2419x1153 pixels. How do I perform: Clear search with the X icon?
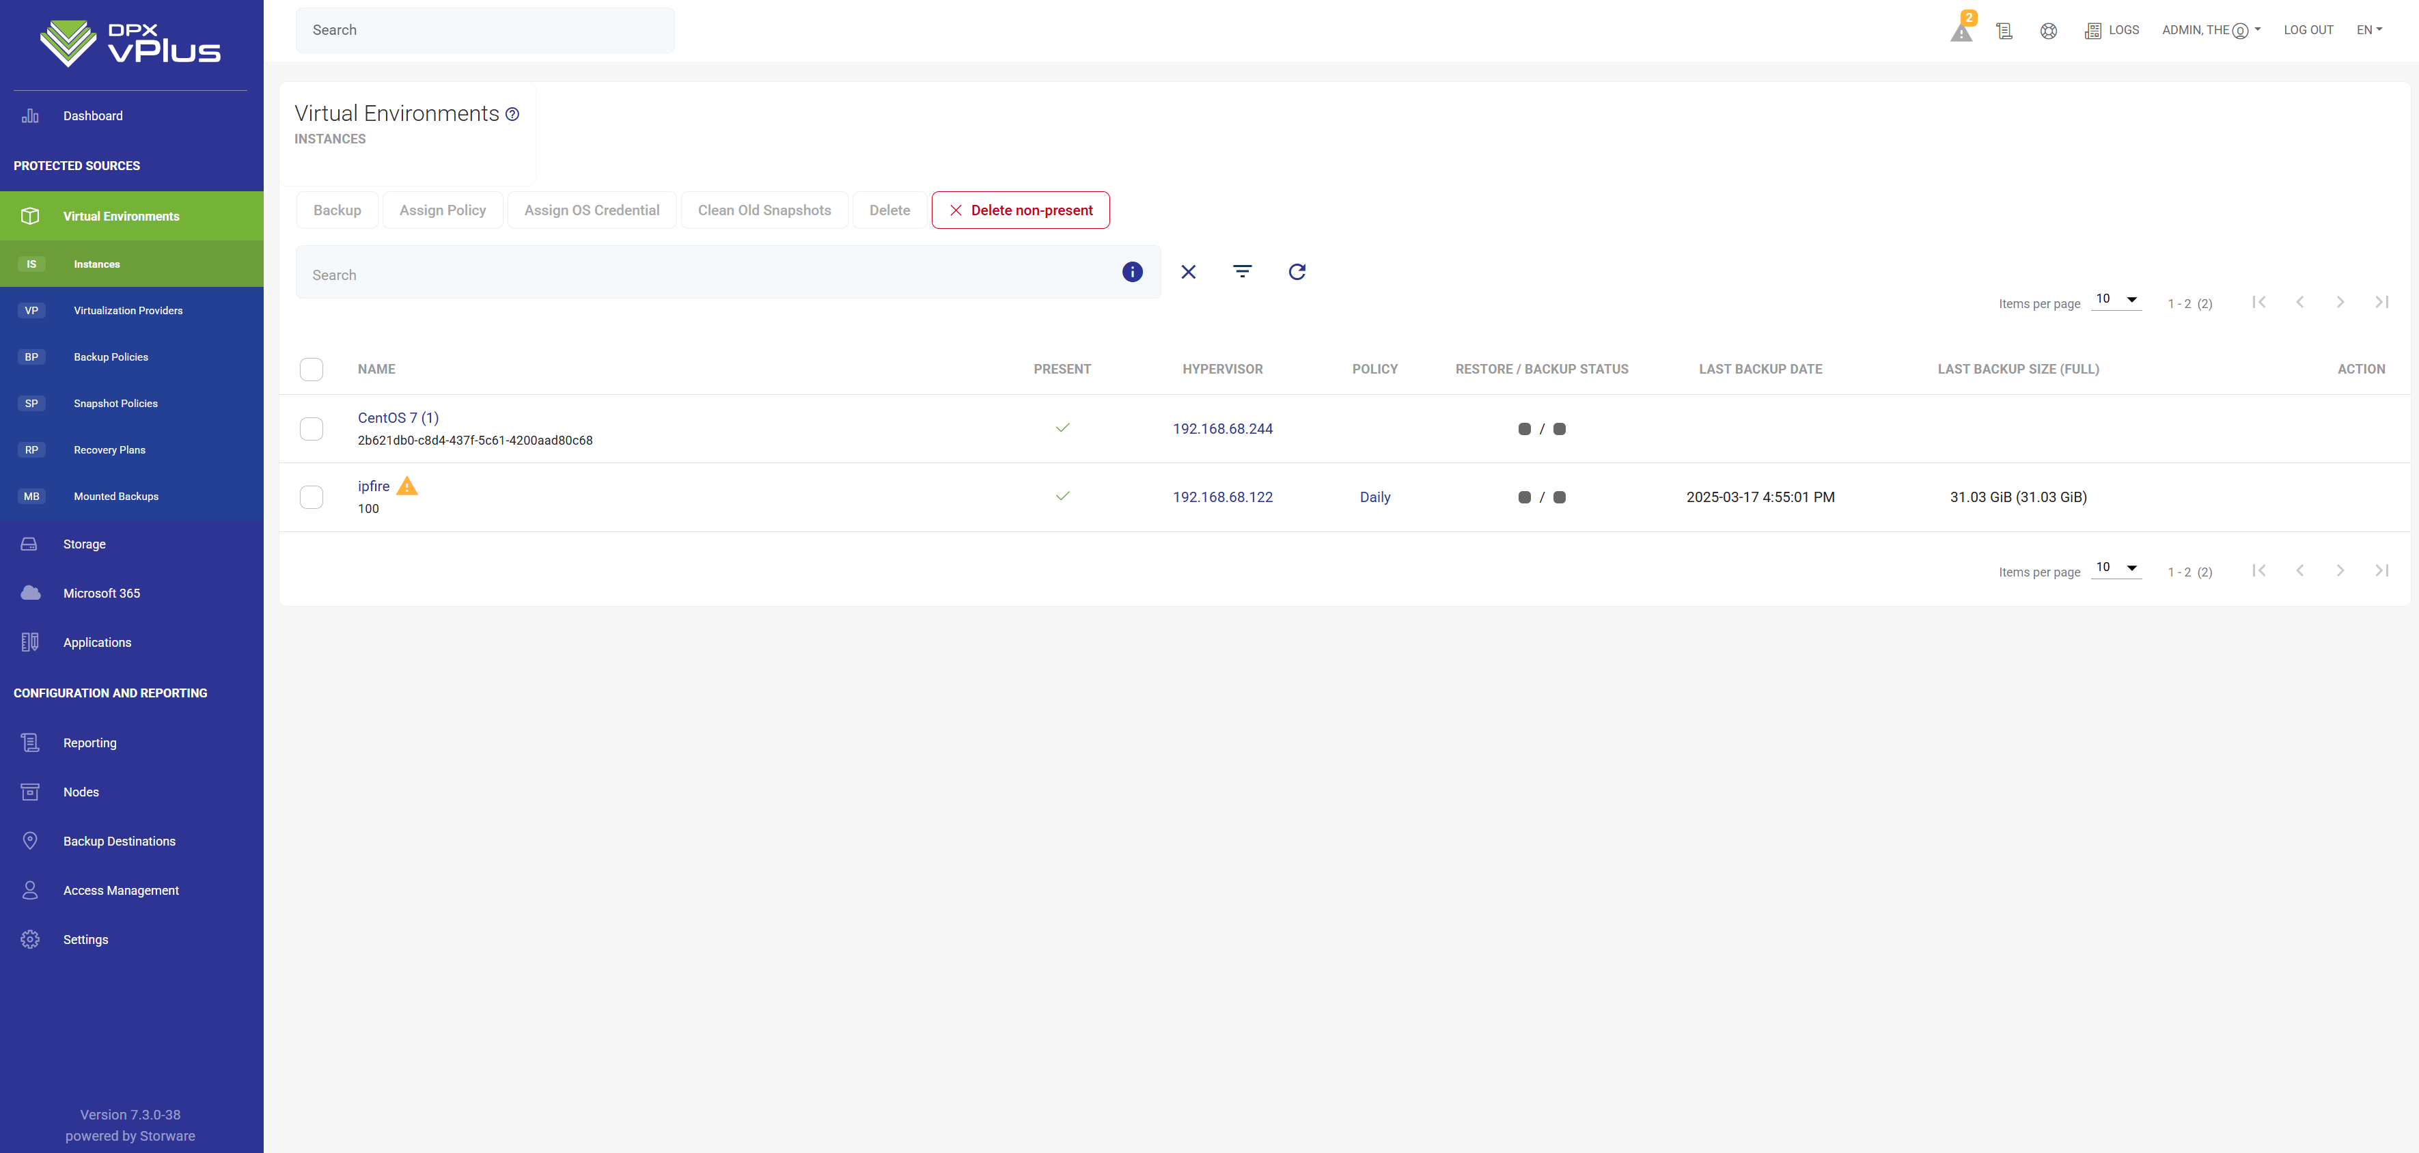pyautogui.click(x=1188, y=273)
